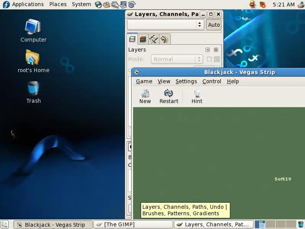Open the View menu in Blackjack
Screen dimensions: 305x229
(x=164, y=81)
